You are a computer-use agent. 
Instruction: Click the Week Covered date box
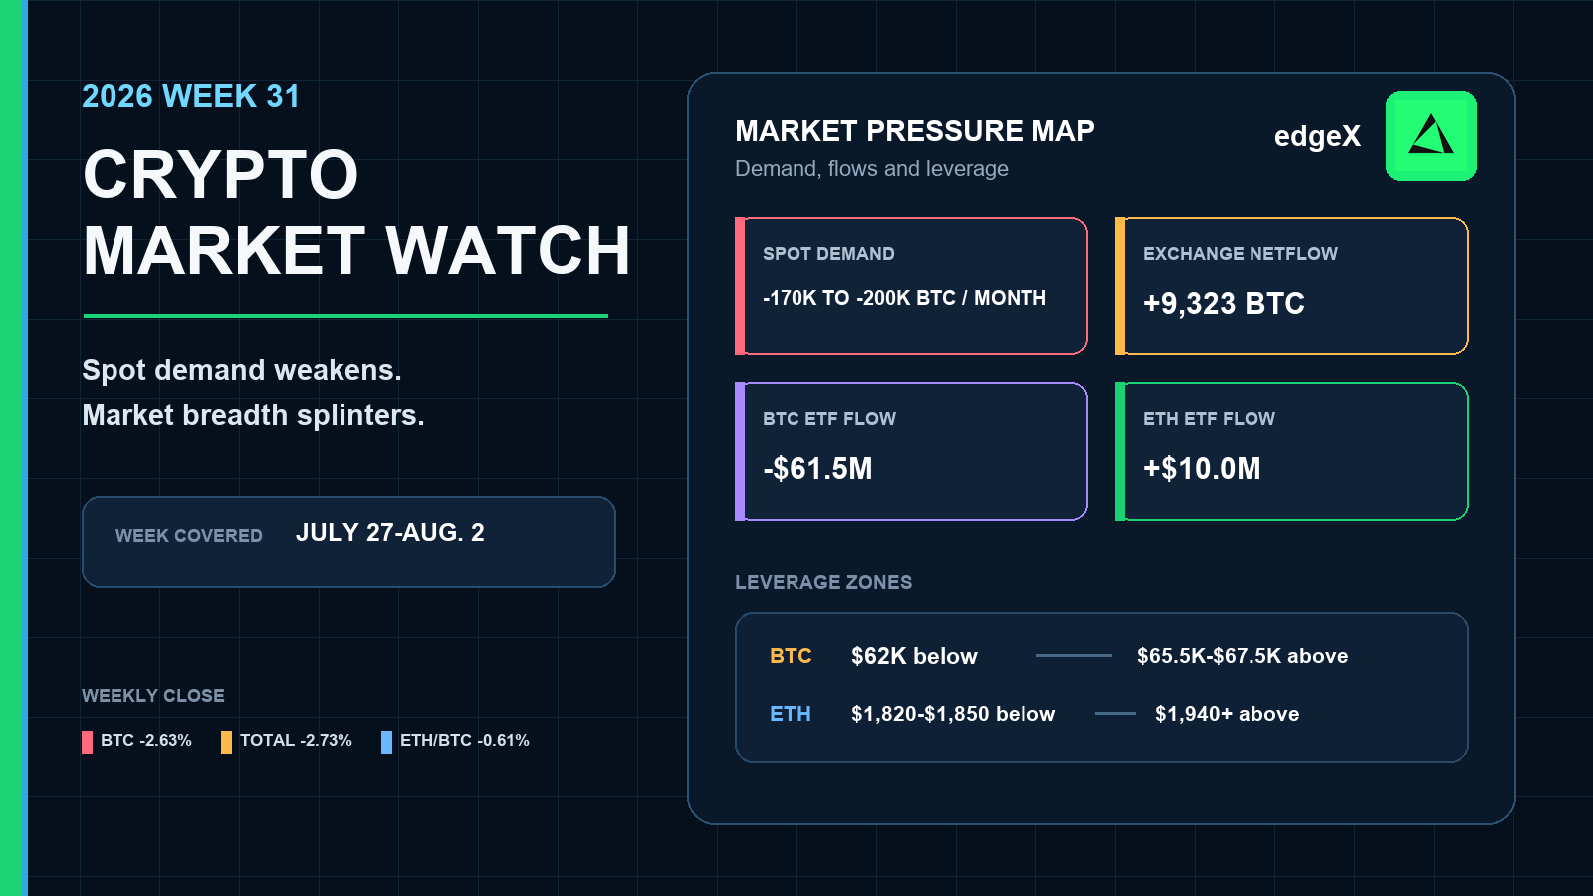348,542
